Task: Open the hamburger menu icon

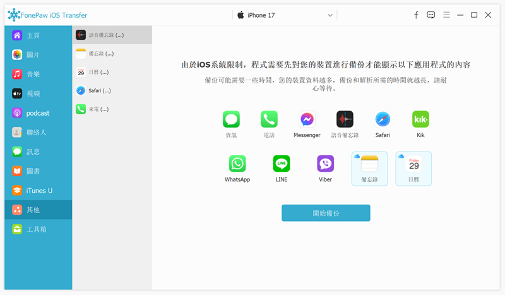Action: click(446, 15)
